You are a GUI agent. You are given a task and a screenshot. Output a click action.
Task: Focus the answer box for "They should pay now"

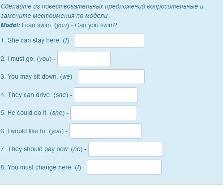pos(125,149)
